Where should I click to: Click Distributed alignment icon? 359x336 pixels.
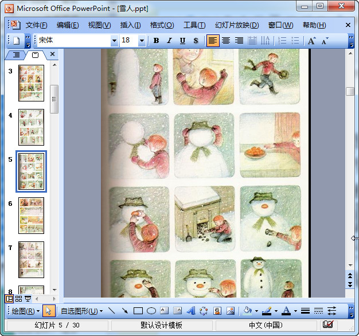coord(252,41)
